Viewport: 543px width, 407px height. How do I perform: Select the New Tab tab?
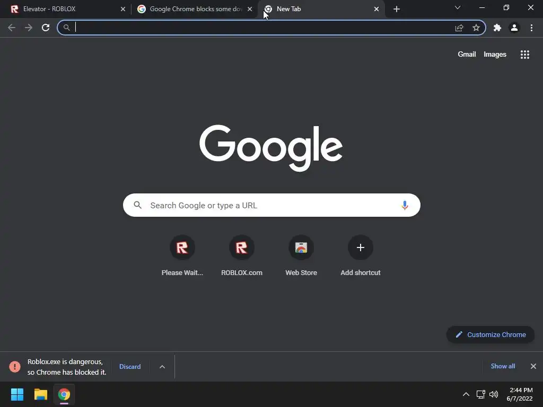[x=320, y=9]
